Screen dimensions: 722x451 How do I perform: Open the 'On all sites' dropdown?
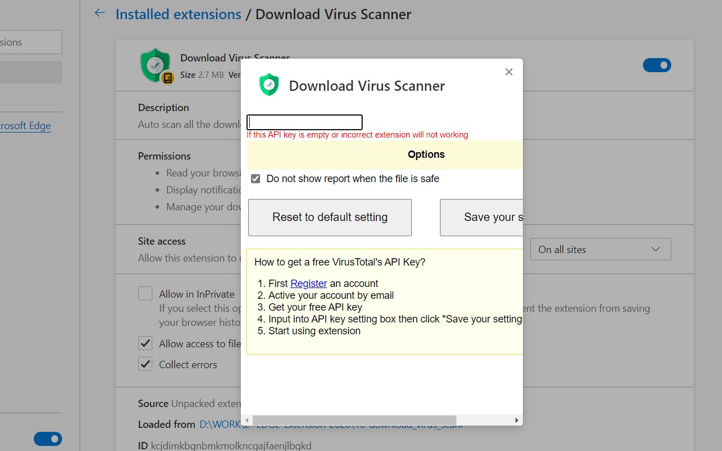(x=600, y=249)
